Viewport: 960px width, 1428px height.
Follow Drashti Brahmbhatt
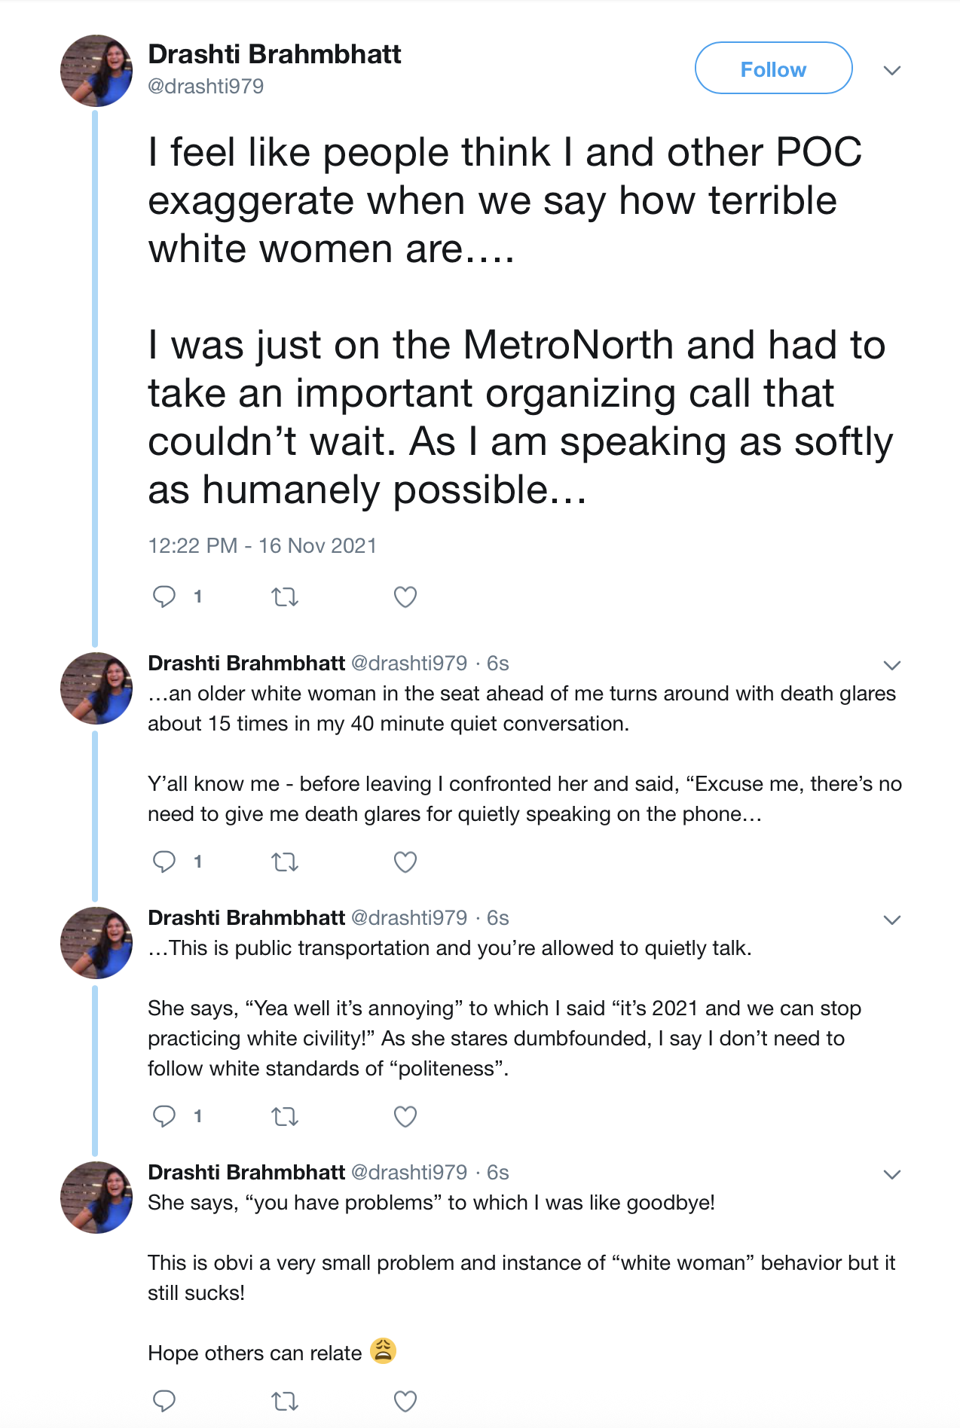(773, 69)
